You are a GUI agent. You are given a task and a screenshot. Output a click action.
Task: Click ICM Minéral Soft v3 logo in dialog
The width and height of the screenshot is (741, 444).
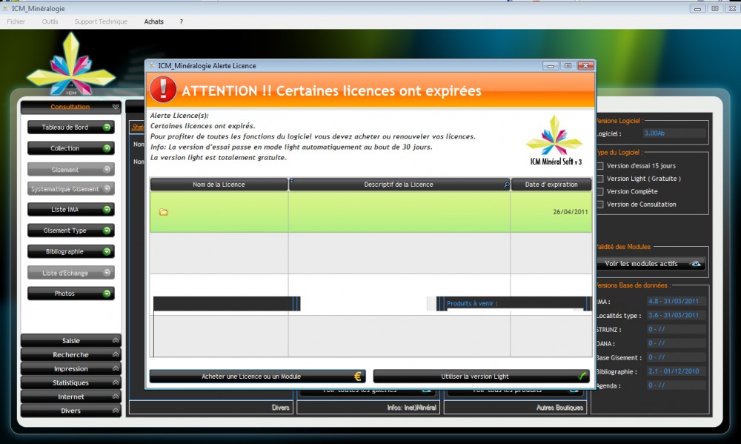(x=555, y=140)
